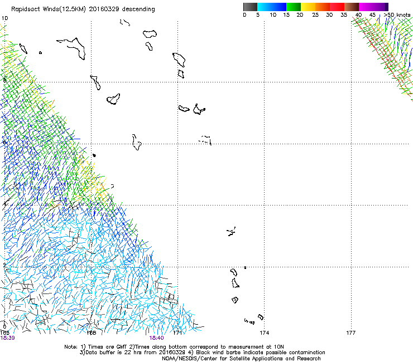The image size is (413, 362).
Task: Click the purple timestamp '18:40'
Action: click(x=156, y=338)
